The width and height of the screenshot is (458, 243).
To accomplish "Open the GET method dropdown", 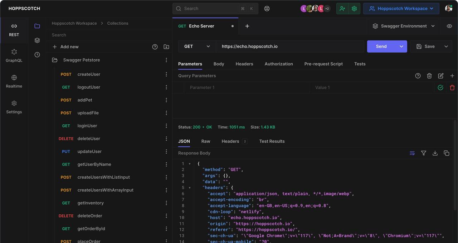I will (x=196, y=46).
